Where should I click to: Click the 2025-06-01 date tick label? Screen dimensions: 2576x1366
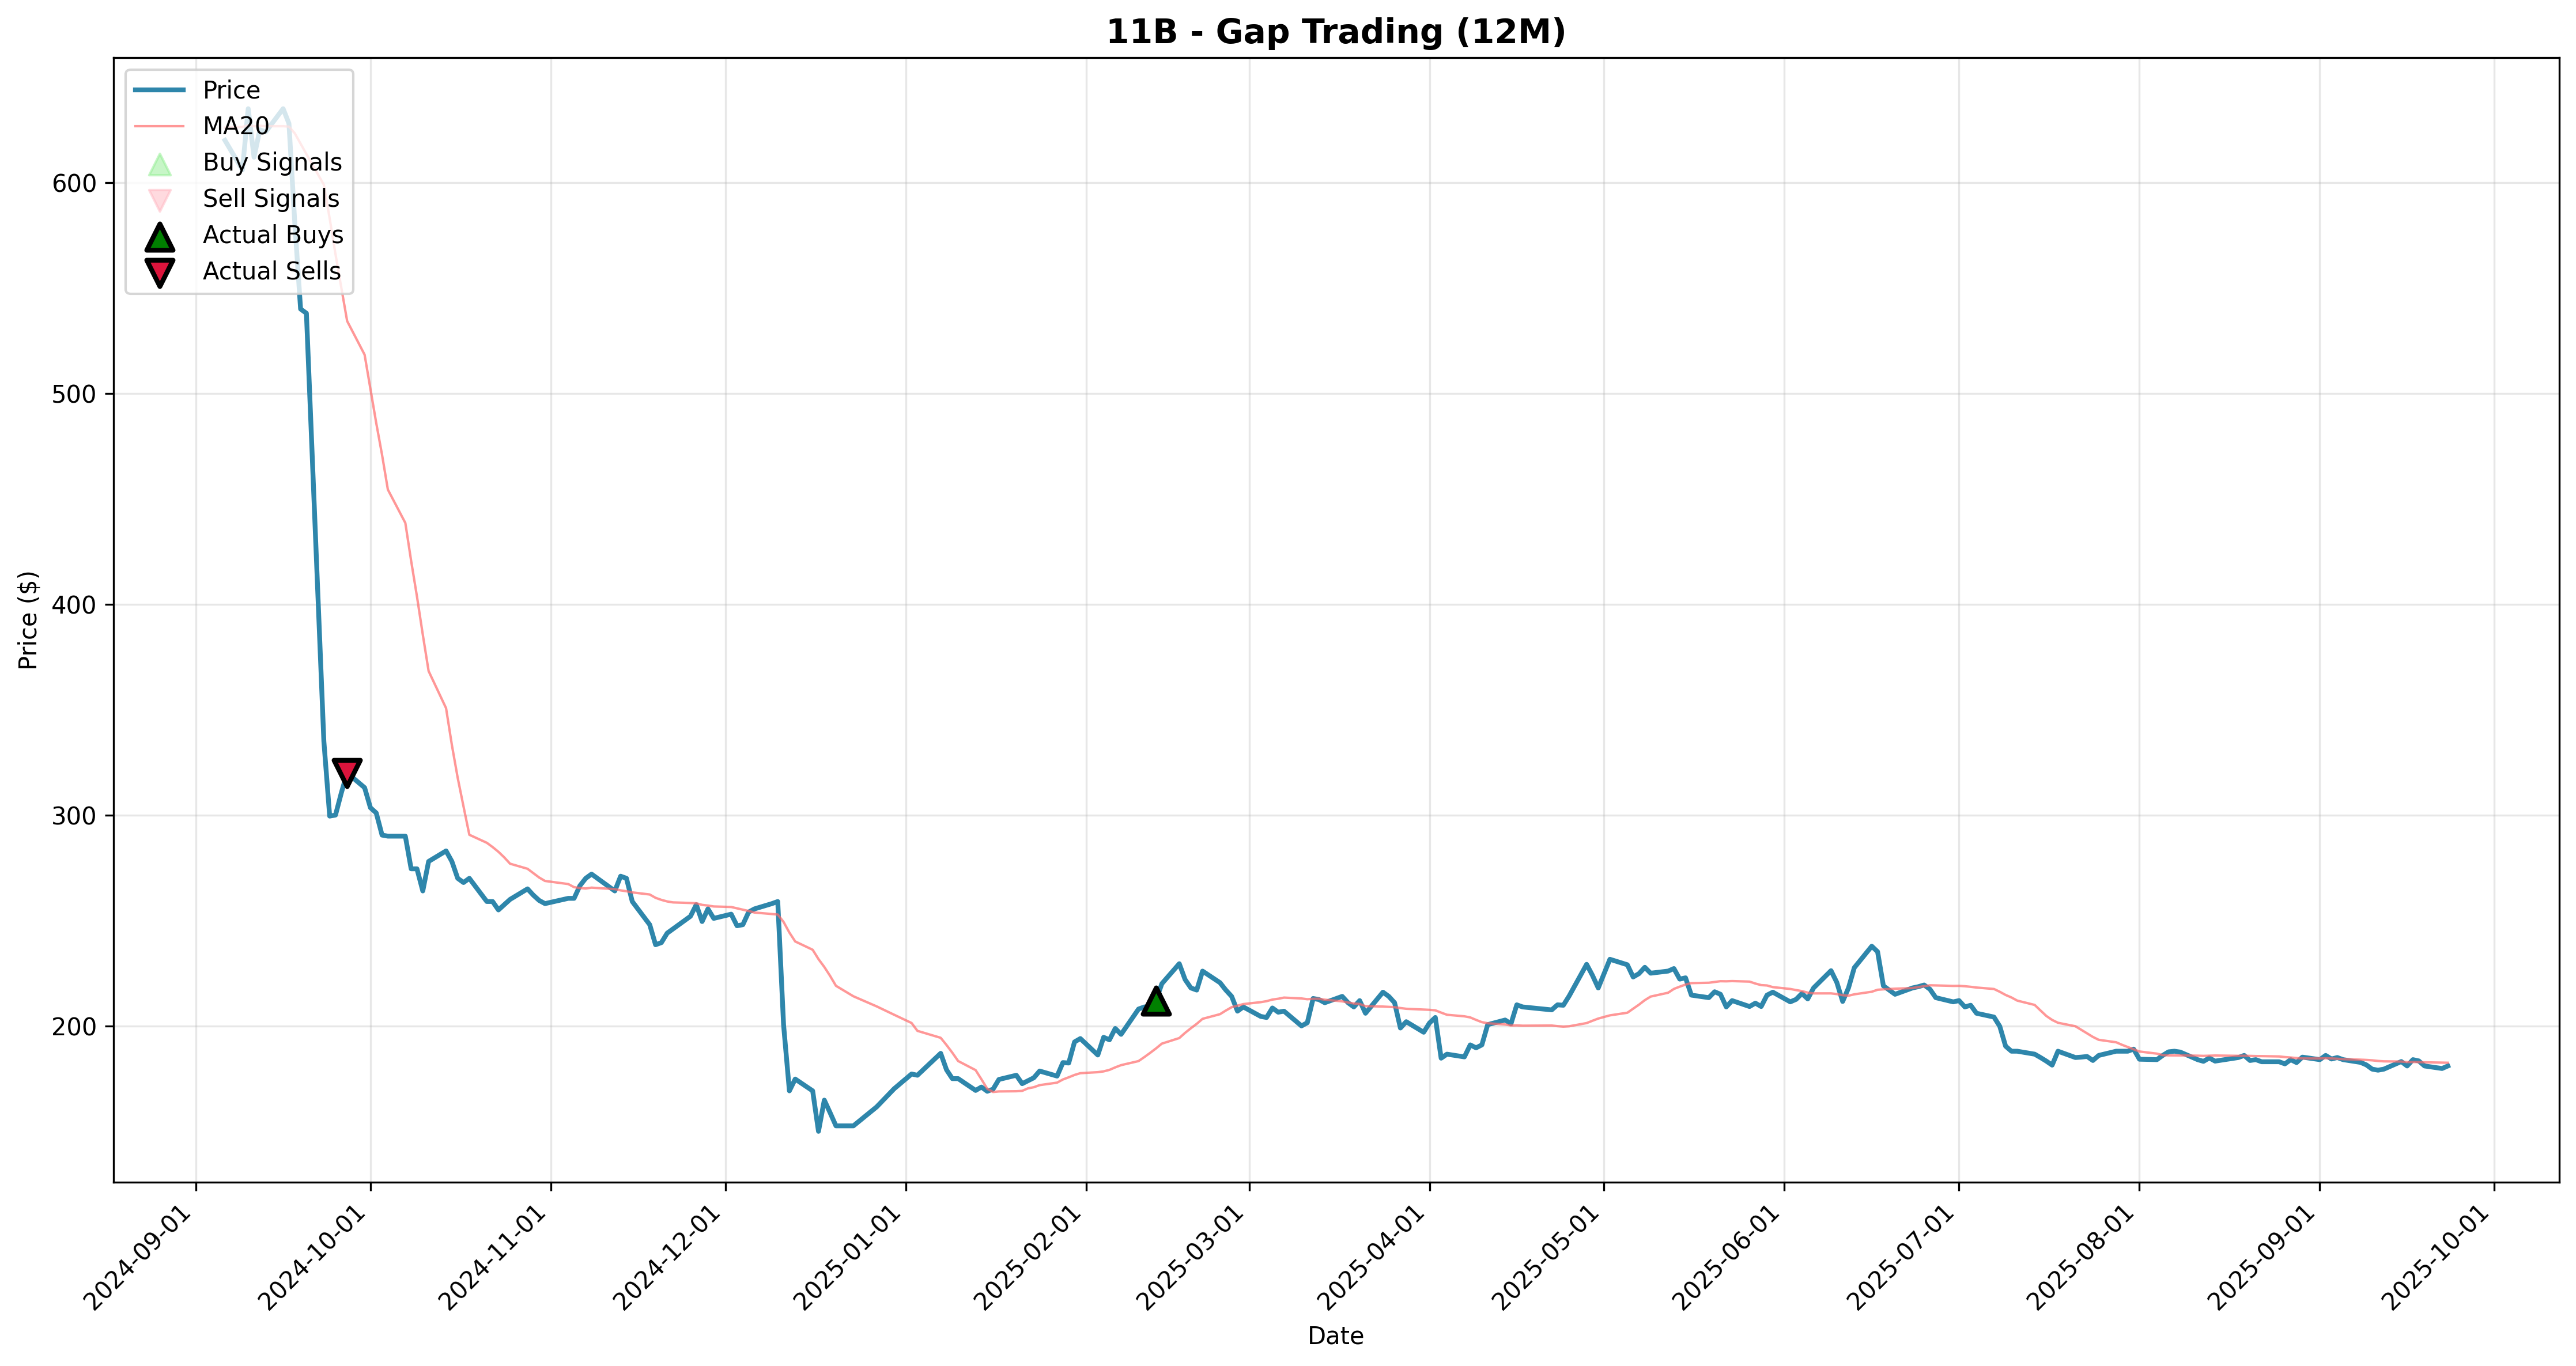pyautogui.click(x=1732, y=1257)
